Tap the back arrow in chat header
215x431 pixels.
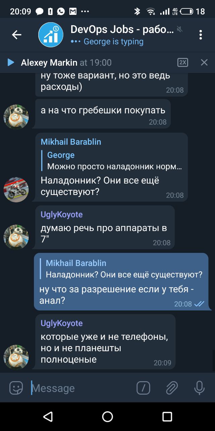click(16, 35)
